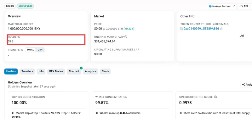This screenshot has width=252, height=119.
Task: Select TOTAL transfers toggle
Action: (30, 50)
